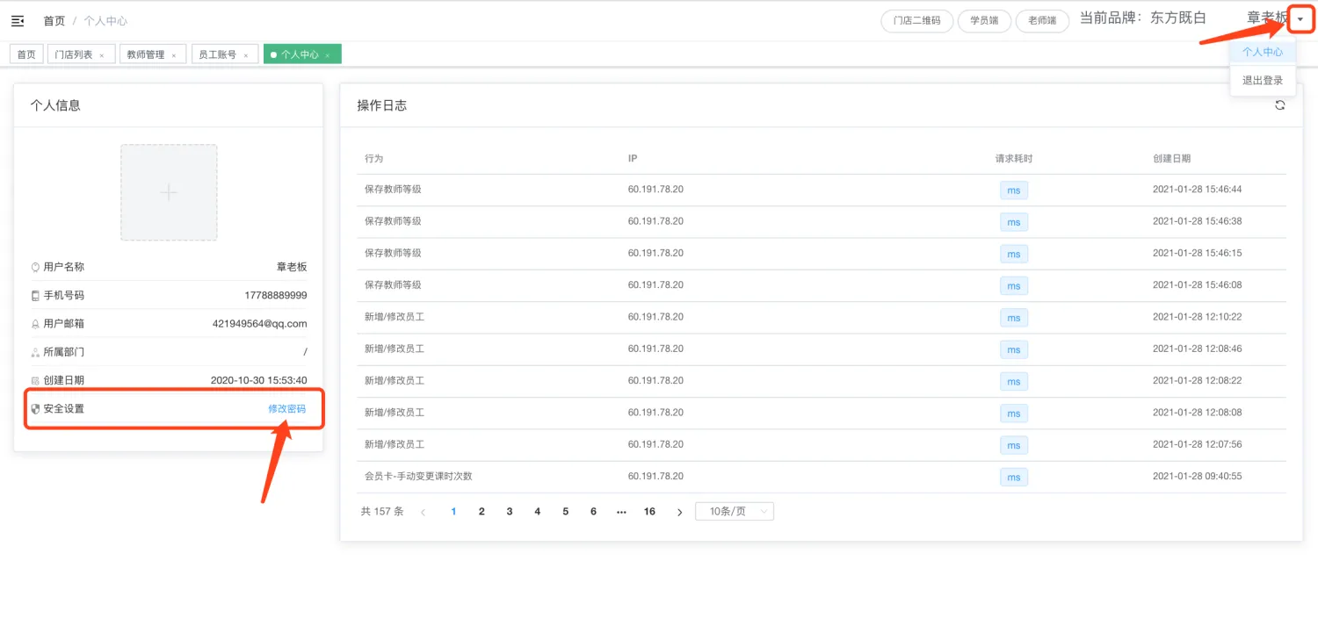Switch to the 首页 tab
This screenshot has width=1318, height=640.
pos(26,54)
